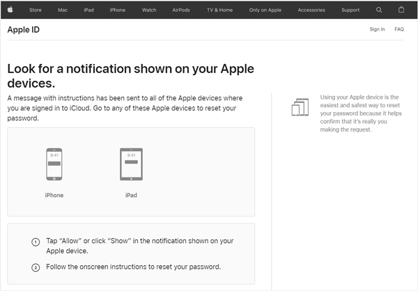
Task: Open the Support menu
Action: 350,10
